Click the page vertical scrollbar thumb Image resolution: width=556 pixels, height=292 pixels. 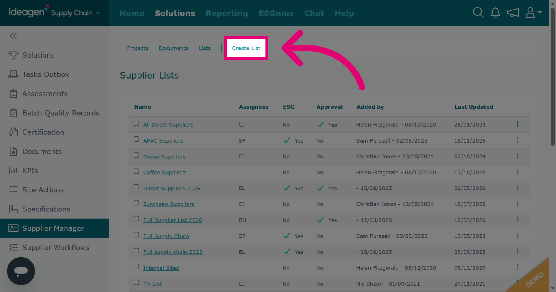pyautogui.click(x=553, y=77)
